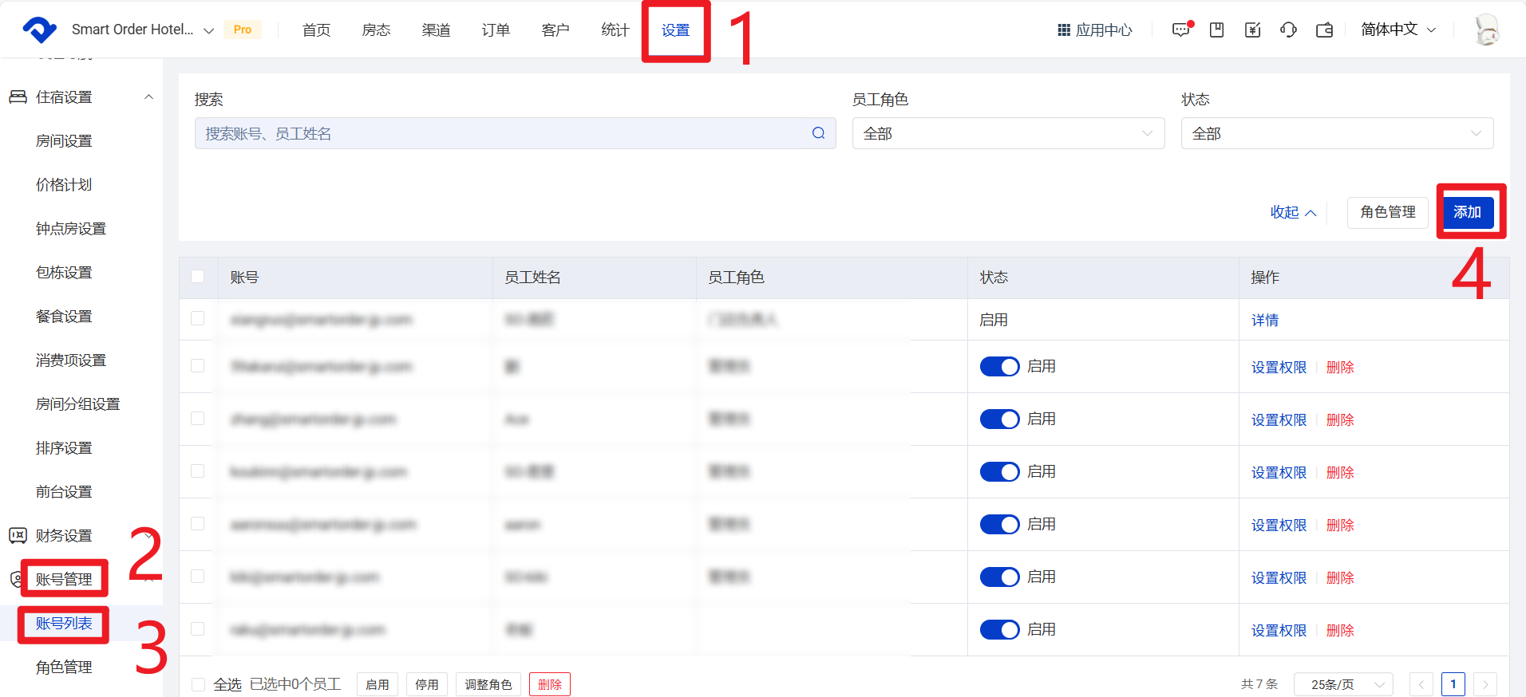Toggle off the second row's 启用 switch

[999, 366]
